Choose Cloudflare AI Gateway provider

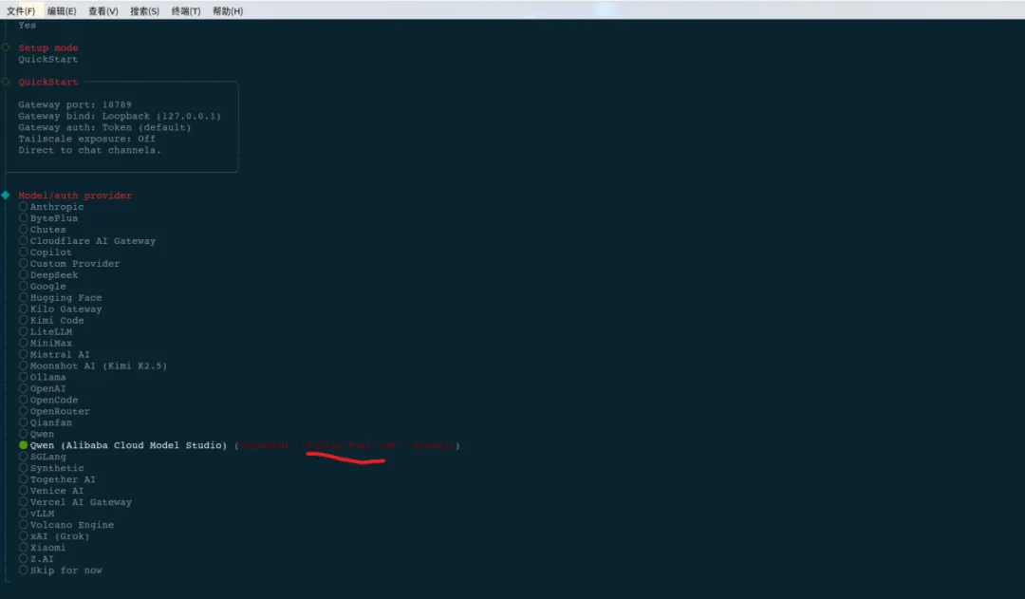[x=87, y=241]
